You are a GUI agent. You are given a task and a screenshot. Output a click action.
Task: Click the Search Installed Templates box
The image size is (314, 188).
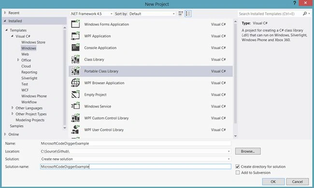coord(270,14)
